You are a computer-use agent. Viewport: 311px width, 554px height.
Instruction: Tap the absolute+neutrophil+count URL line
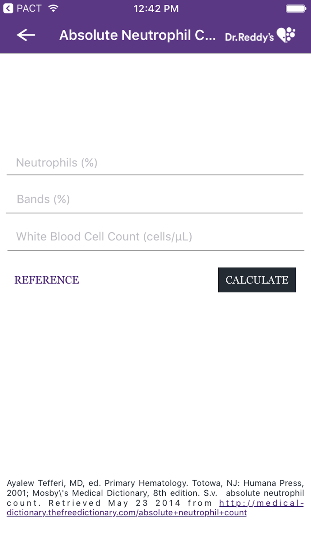click(127, 513)
